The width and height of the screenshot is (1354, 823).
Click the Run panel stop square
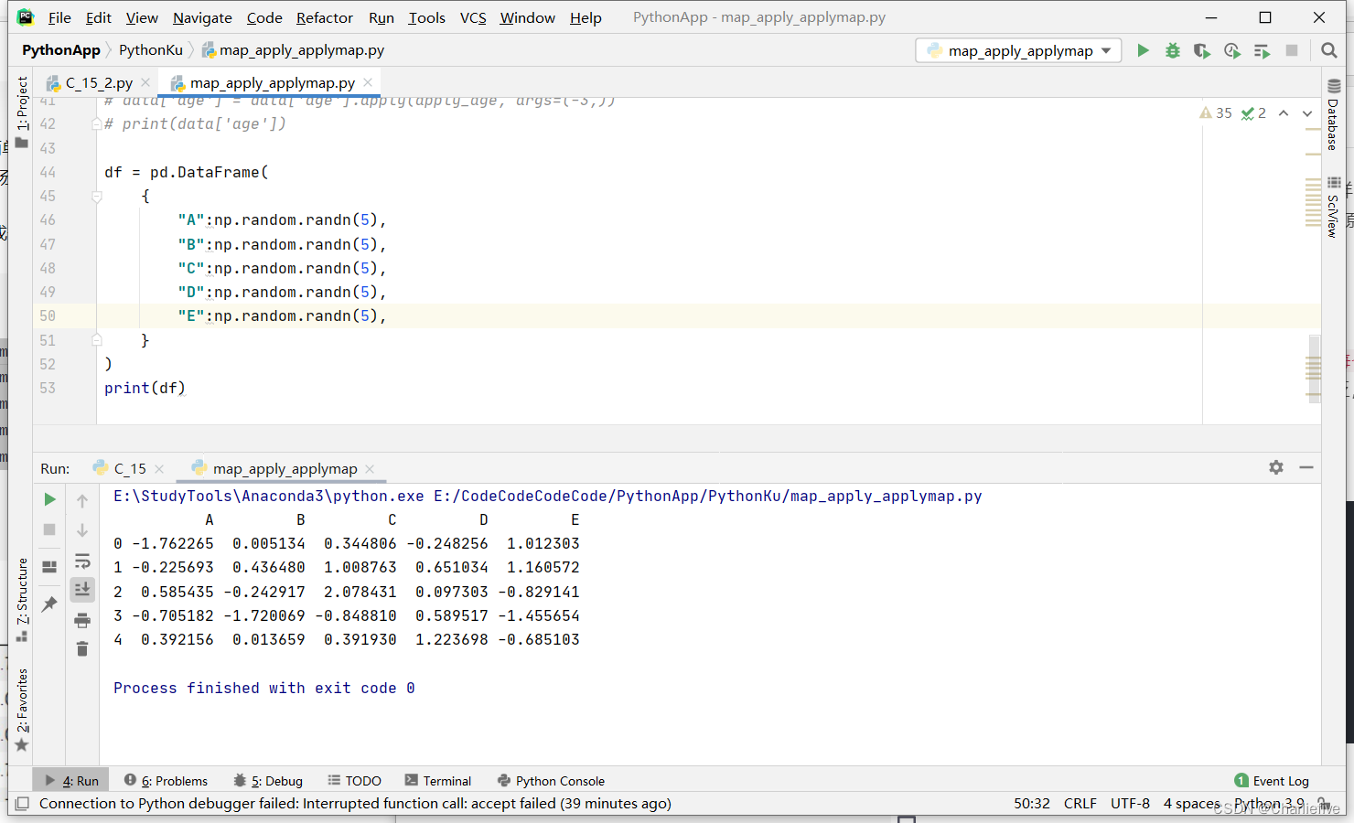point(49,529)
